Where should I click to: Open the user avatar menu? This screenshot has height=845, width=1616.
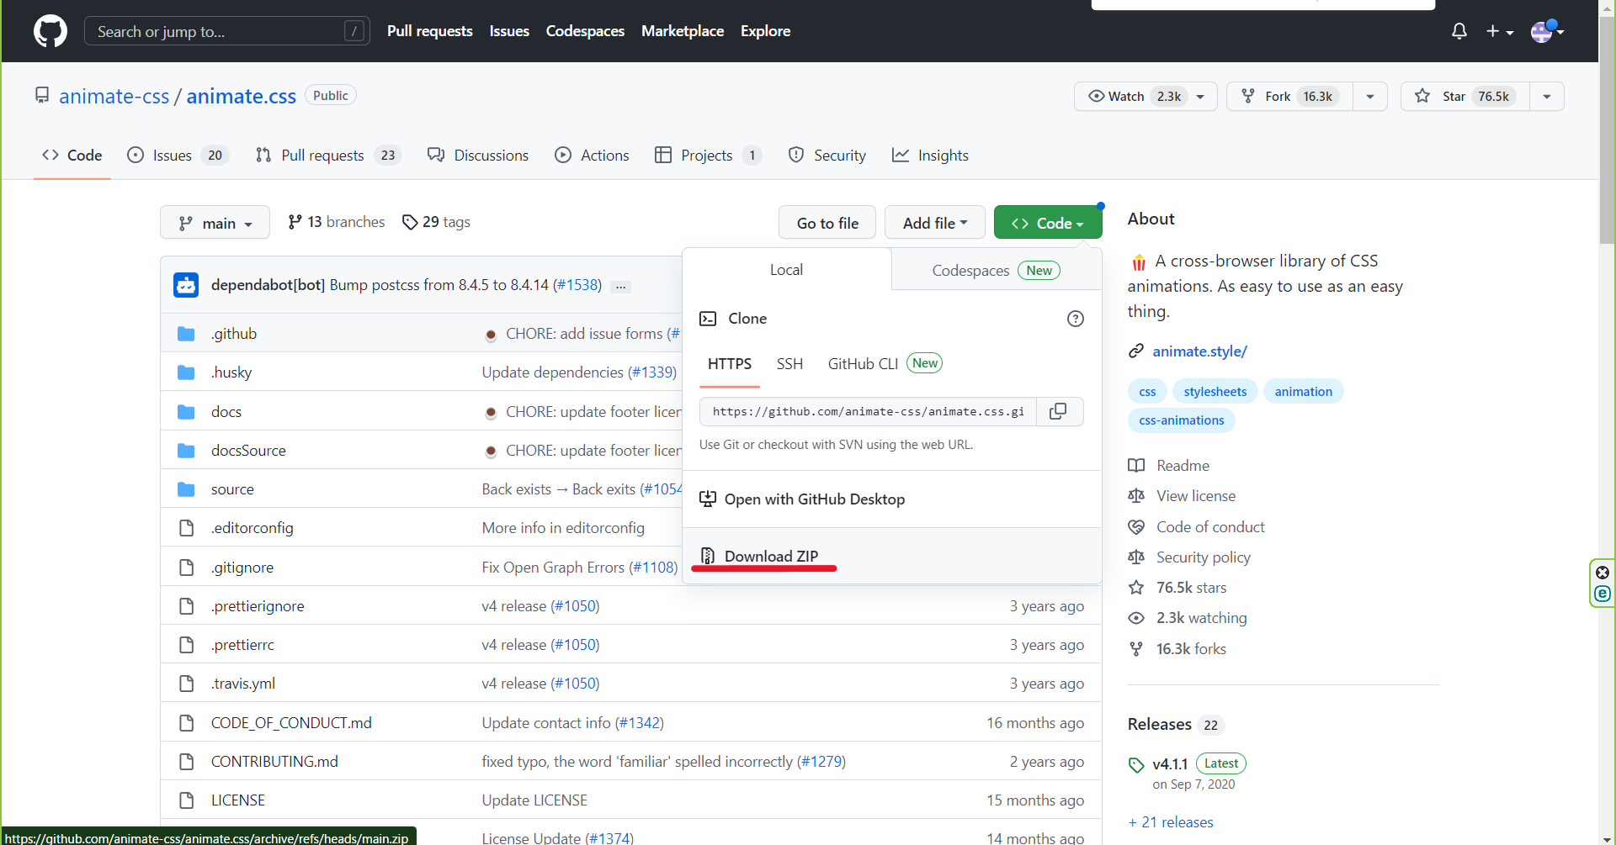pos(1547,31)
